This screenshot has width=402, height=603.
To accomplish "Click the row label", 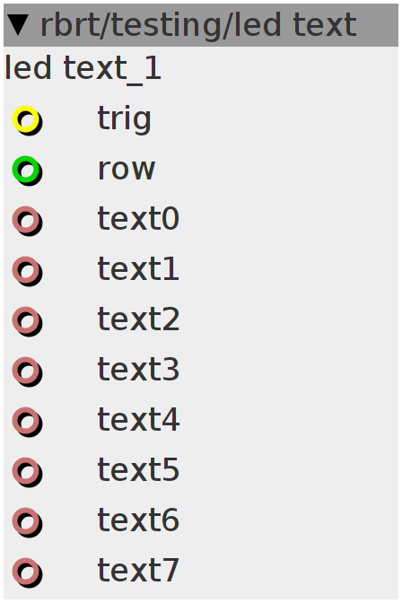I will 127,170.
